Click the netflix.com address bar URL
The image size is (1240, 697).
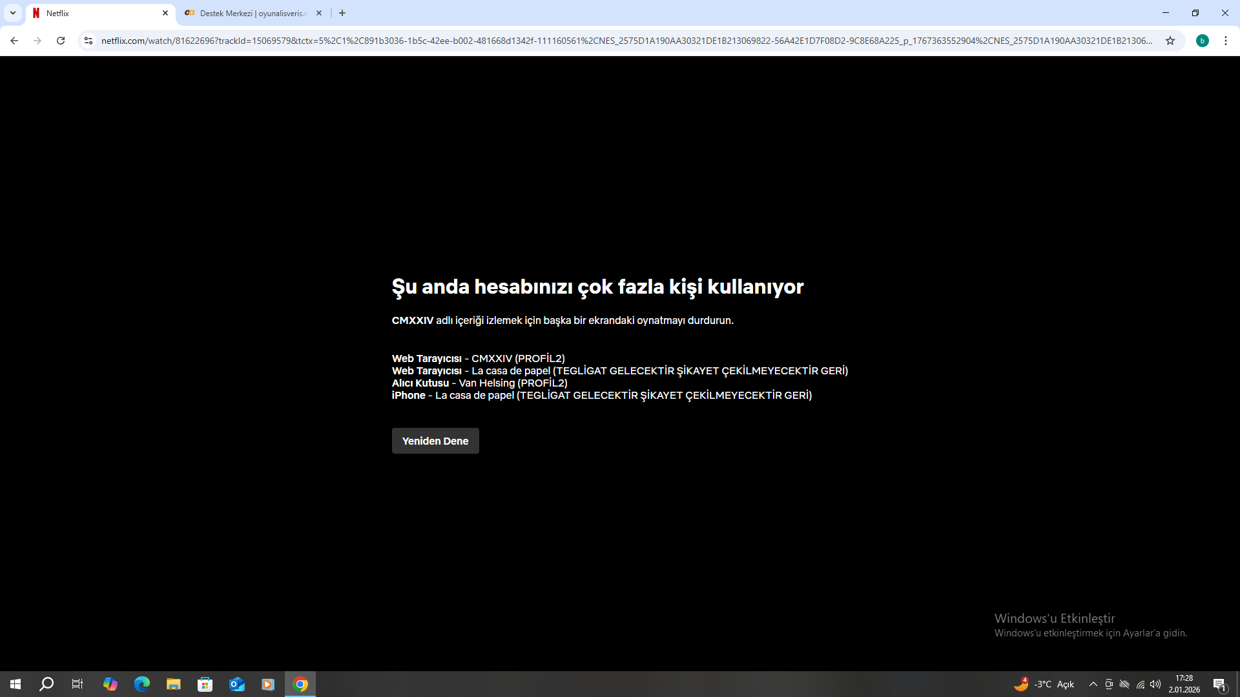[x=626, y=41]
